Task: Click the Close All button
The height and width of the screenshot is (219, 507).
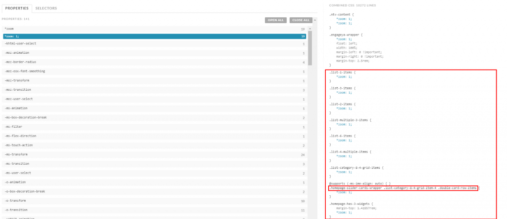Action: pos(301,20)
